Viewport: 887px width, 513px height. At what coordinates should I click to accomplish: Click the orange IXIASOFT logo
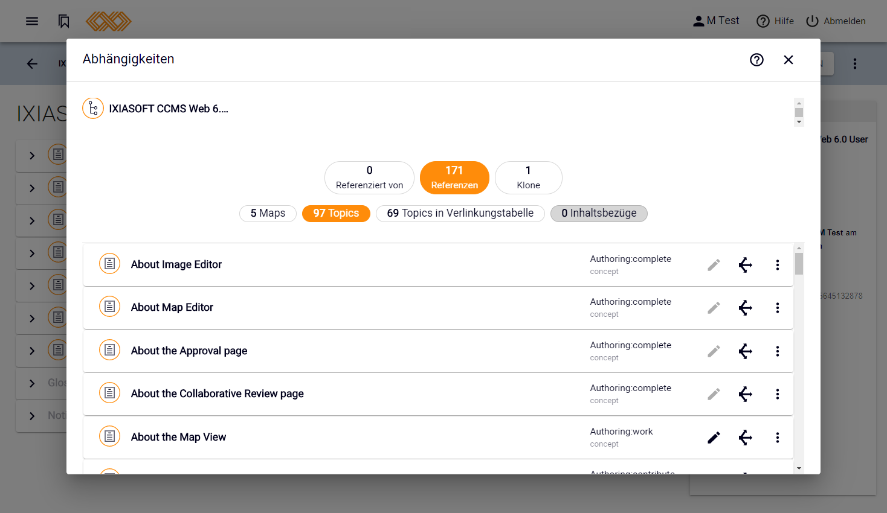coord(109,21)
